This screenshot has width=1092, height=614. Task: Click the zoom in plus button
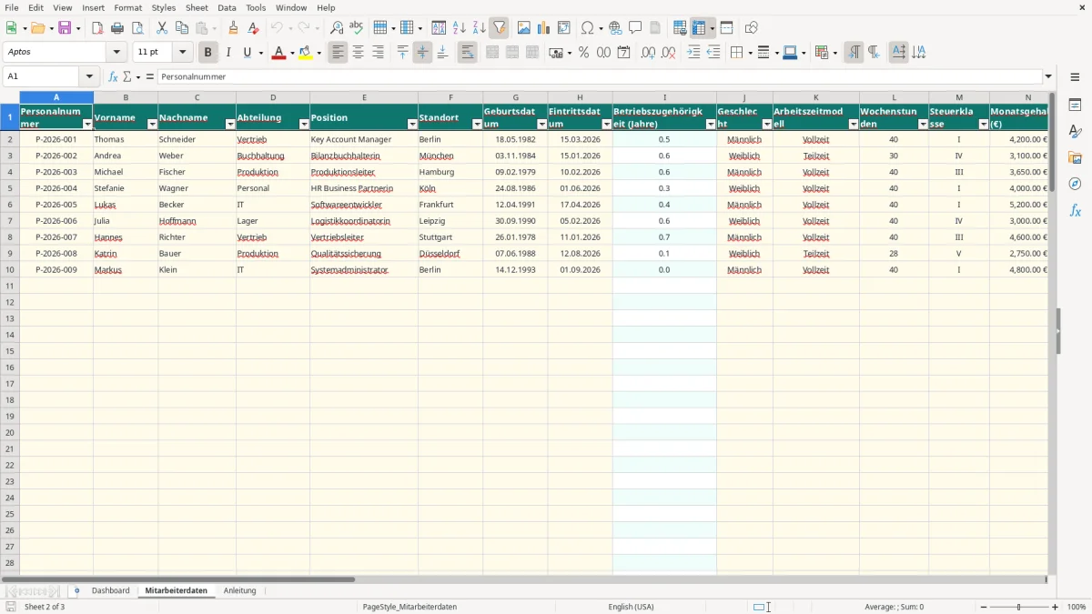coord(1056,607)
